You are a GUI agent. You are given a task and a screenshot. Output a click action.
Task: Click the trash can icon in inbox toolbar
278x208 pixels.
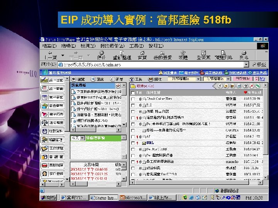(246, 86)
